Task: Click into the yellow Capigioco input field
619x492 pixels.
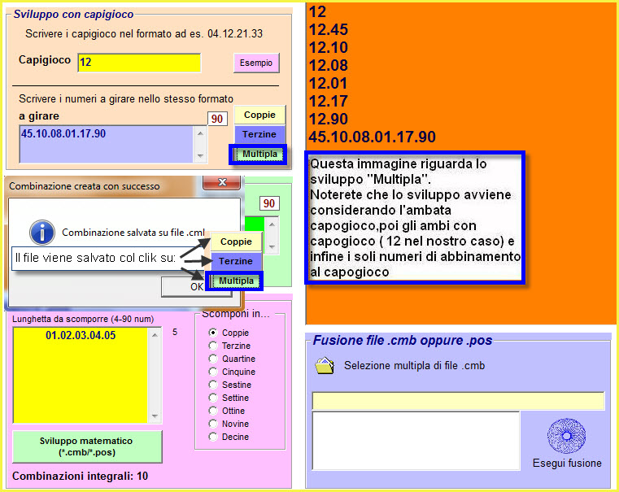Action: [x=139, y=63]
